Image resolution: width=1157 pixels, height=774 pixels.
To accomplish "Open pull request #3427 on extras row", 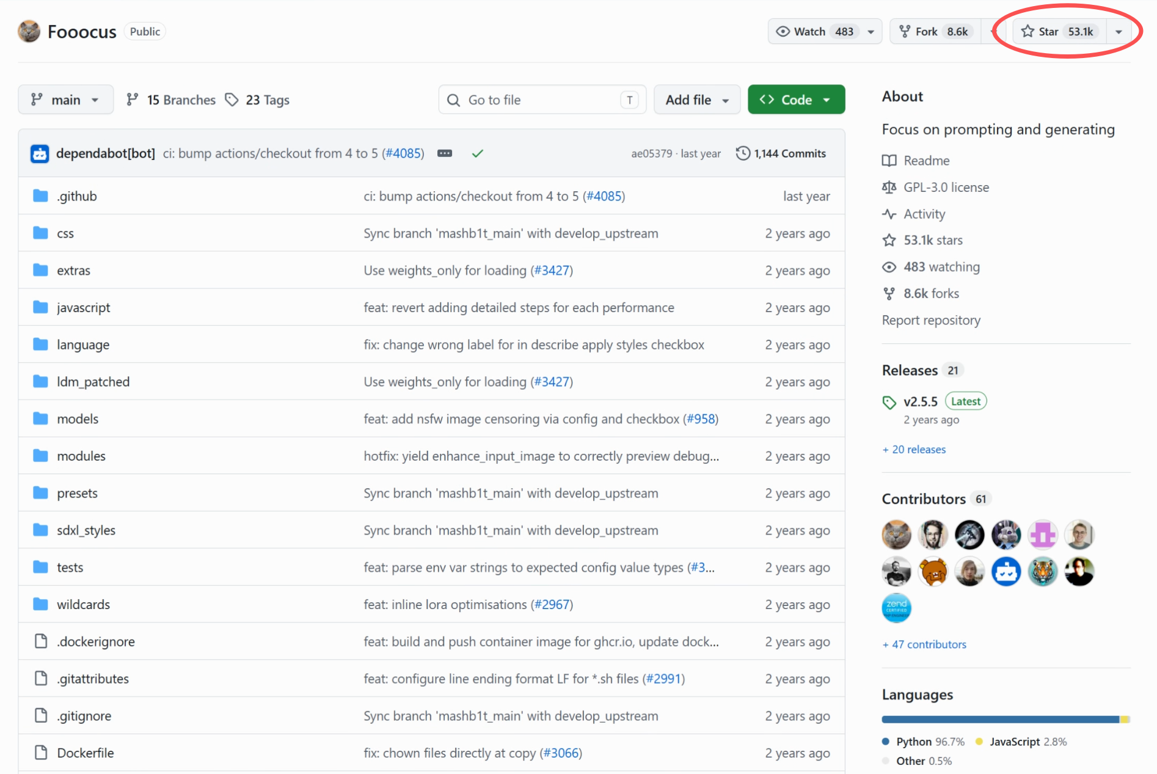I will pyautogui.click(x=552, y=270).
